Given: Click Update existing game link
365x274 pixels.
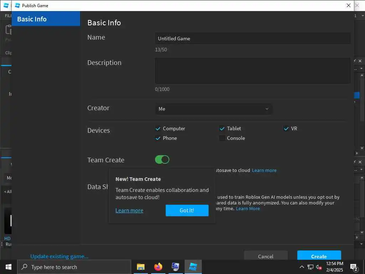Looking at the screenshot, I should 60,256.
